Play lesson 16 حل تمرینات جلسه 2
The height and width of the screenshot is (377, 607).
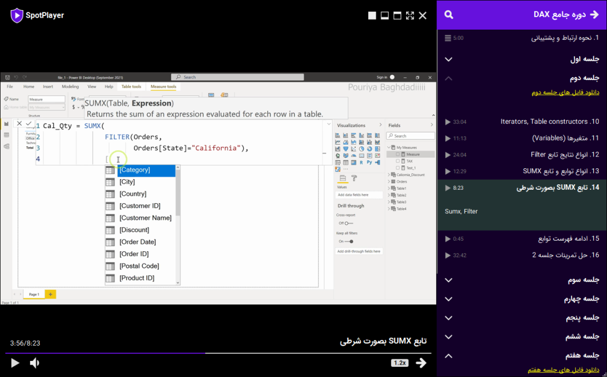pyautogui.click(x=522, y=255)
